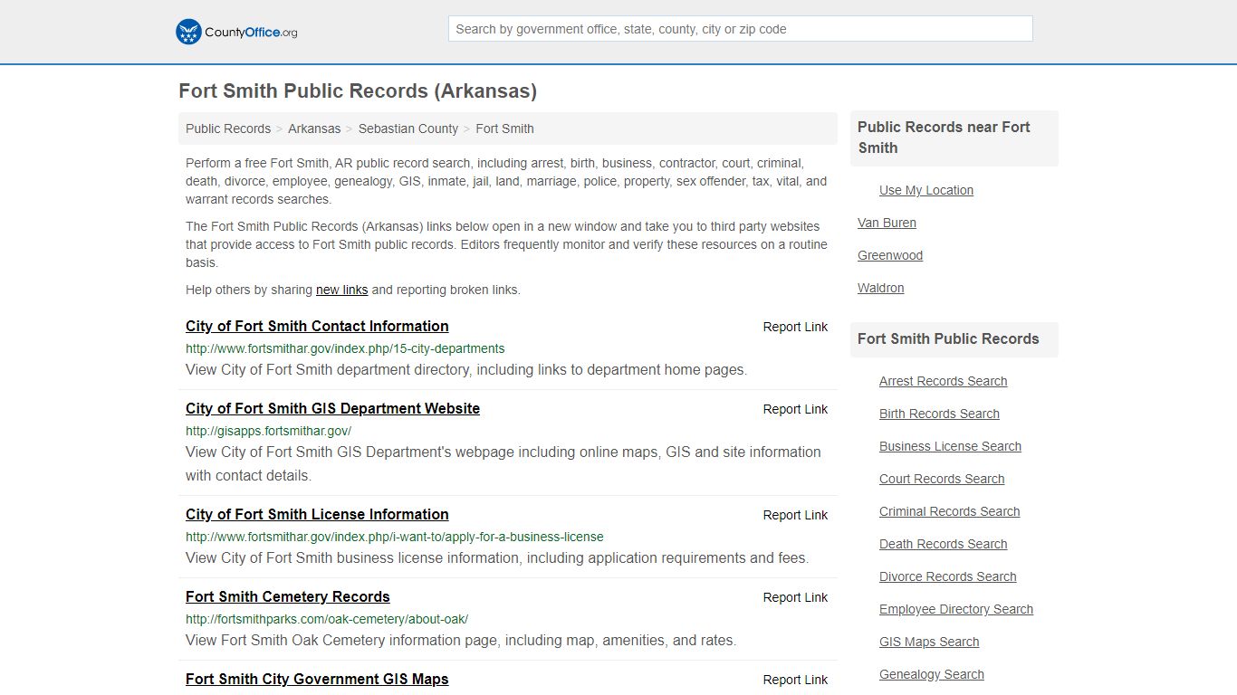Focus the government office search field
Image resolution: width=1237 pixels, height=695 pixels.
tap(740, 29)
